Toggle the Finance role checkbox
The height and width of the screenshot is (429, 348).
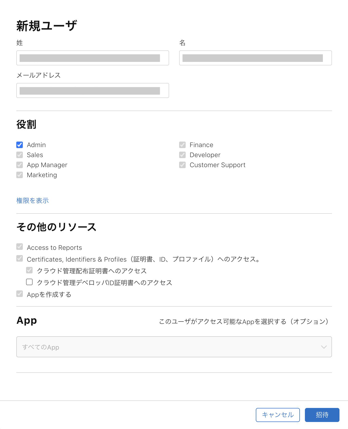pos(182,145)
